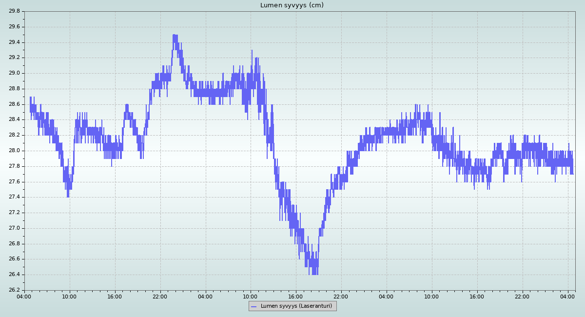Select the 26.2 label on the y-axis

[14, 290]
